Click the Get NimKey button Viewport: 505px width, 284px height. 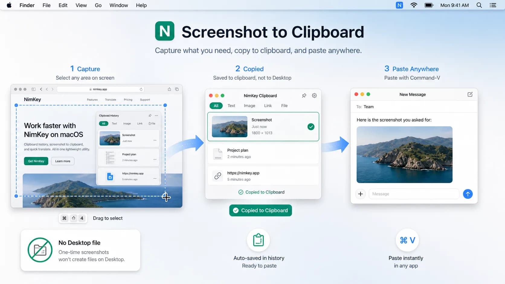(x=36, y=161)
